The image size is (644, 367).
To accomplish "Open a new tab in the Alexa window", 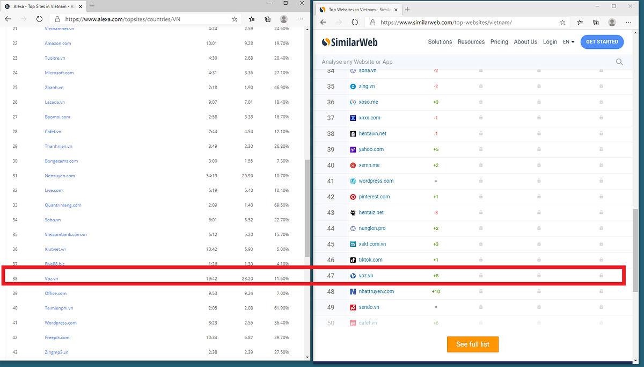I will 92,6.
